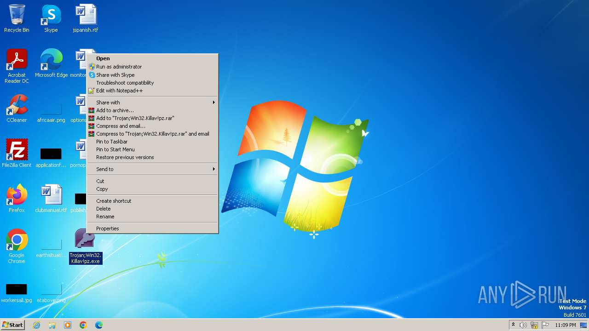
Task: Choose Add to archive...
Action: click(152, 110)
